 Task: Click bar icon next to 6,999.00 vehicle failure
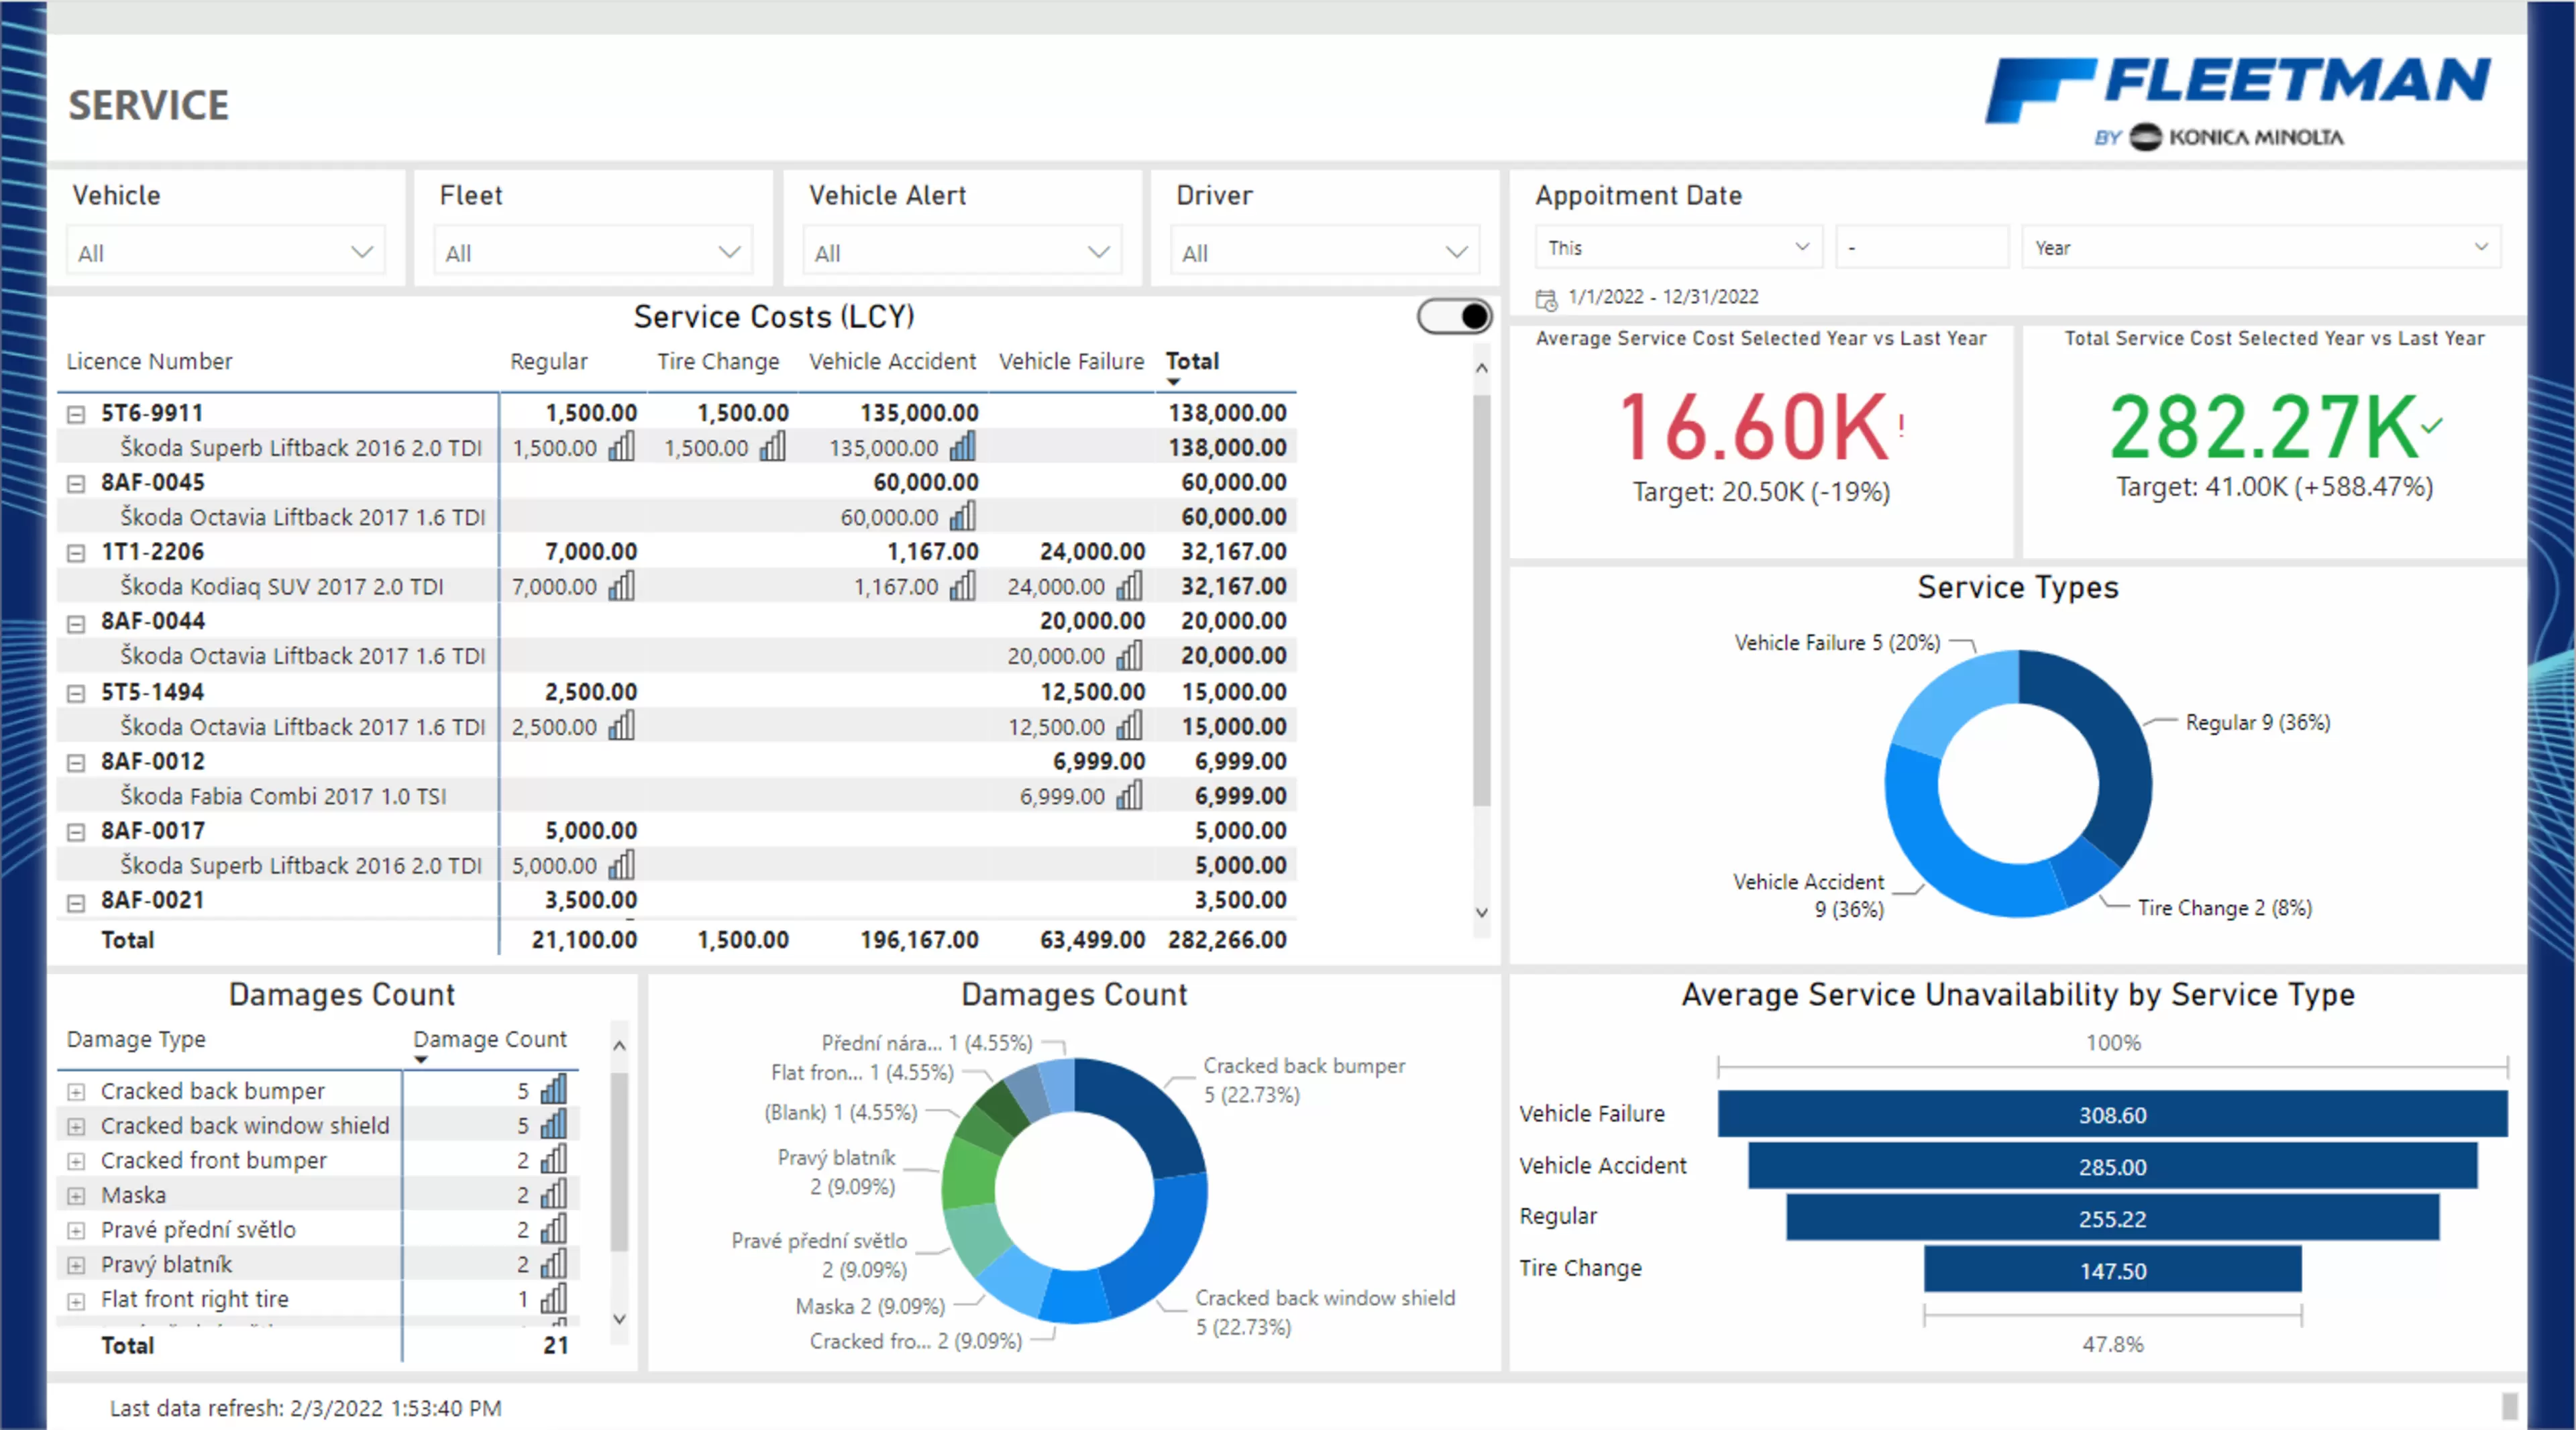[x=1129, y=796]
